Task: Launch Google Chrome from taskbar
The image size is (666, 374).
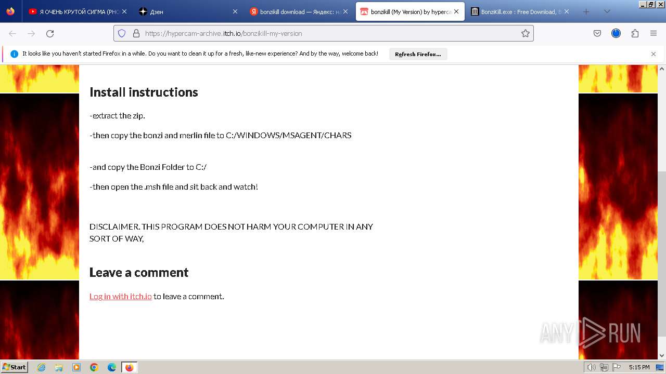Action: (94, 367)
